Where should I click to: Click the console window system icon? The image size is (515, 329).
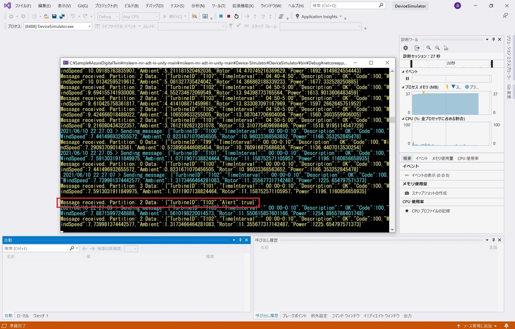pyautogui.click(x=66, y=63)
